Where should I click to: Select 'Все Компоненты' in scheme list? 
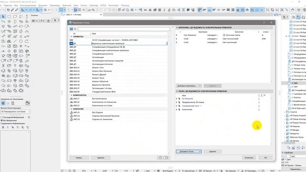coord(119,99)
